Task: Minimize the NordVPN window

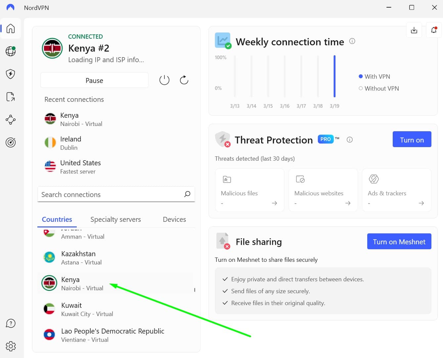Action: (389, 7)
